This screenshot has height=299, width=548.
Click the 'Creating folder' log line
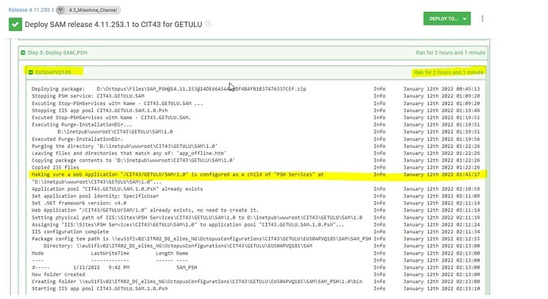click(x=197, y=282)
